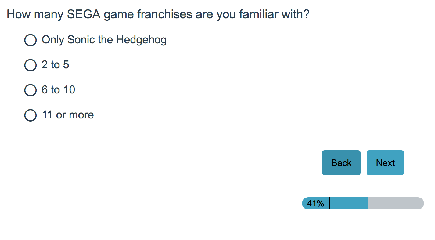Screen dimensions: 435x240
Task: Pick the "6 to 10" radio circle
Action: pos(31,90)
